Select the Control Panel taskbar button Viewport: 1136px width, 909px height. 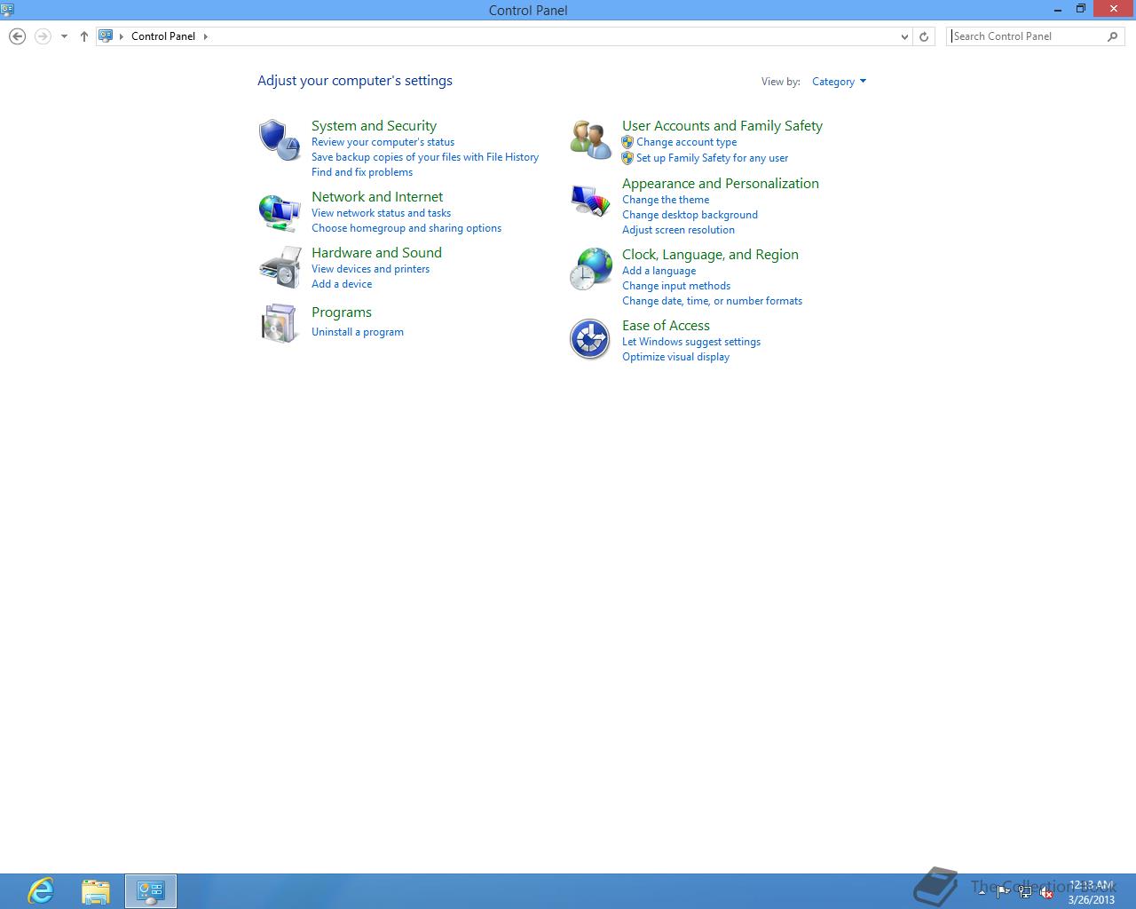click(x=151, y=891)
